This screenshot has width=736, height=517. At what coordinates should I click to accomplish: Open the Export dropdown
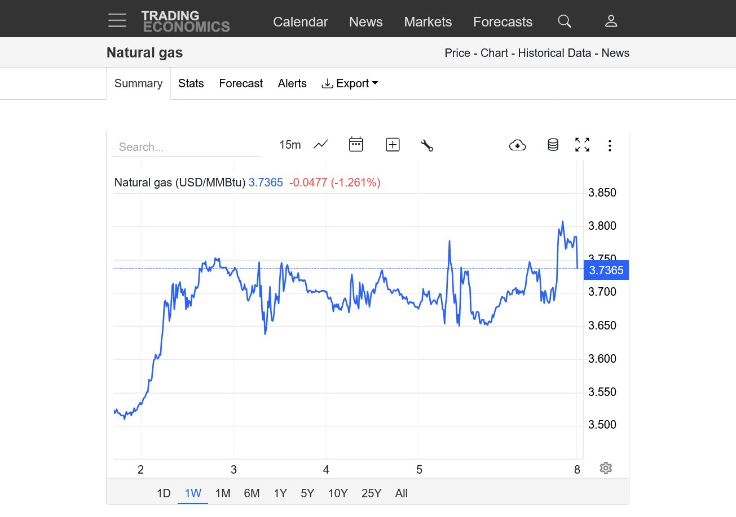tap(350, 83)
